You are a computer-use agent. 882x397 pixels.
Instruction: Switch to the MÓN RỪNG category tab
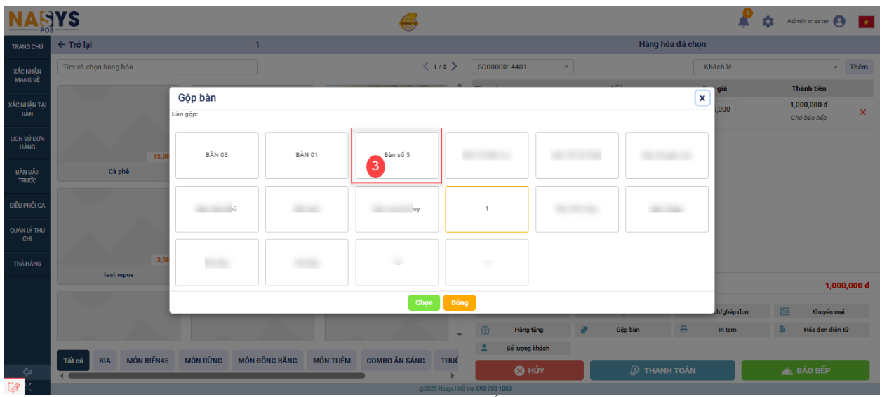203,361
